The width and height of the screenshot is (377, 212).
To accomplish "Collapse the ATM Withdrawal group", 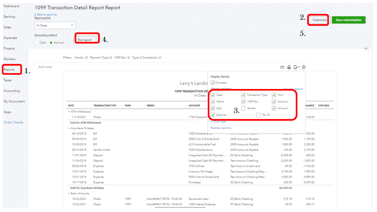I will pyautogui.click(x=69, y=112).
